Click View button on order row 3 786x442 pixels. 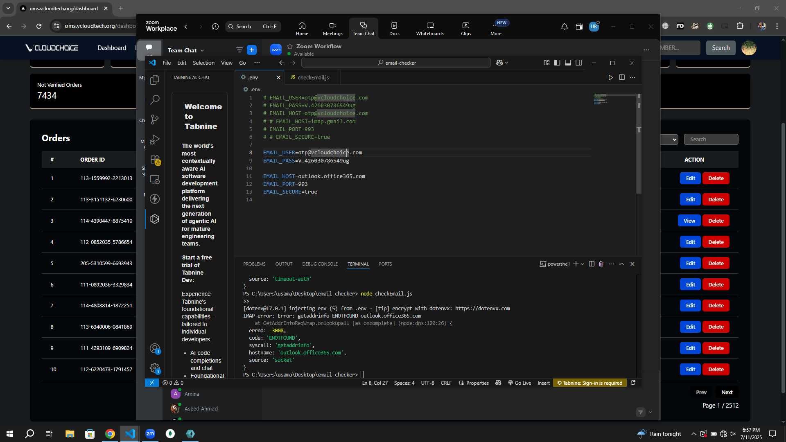tap(689, 221)
